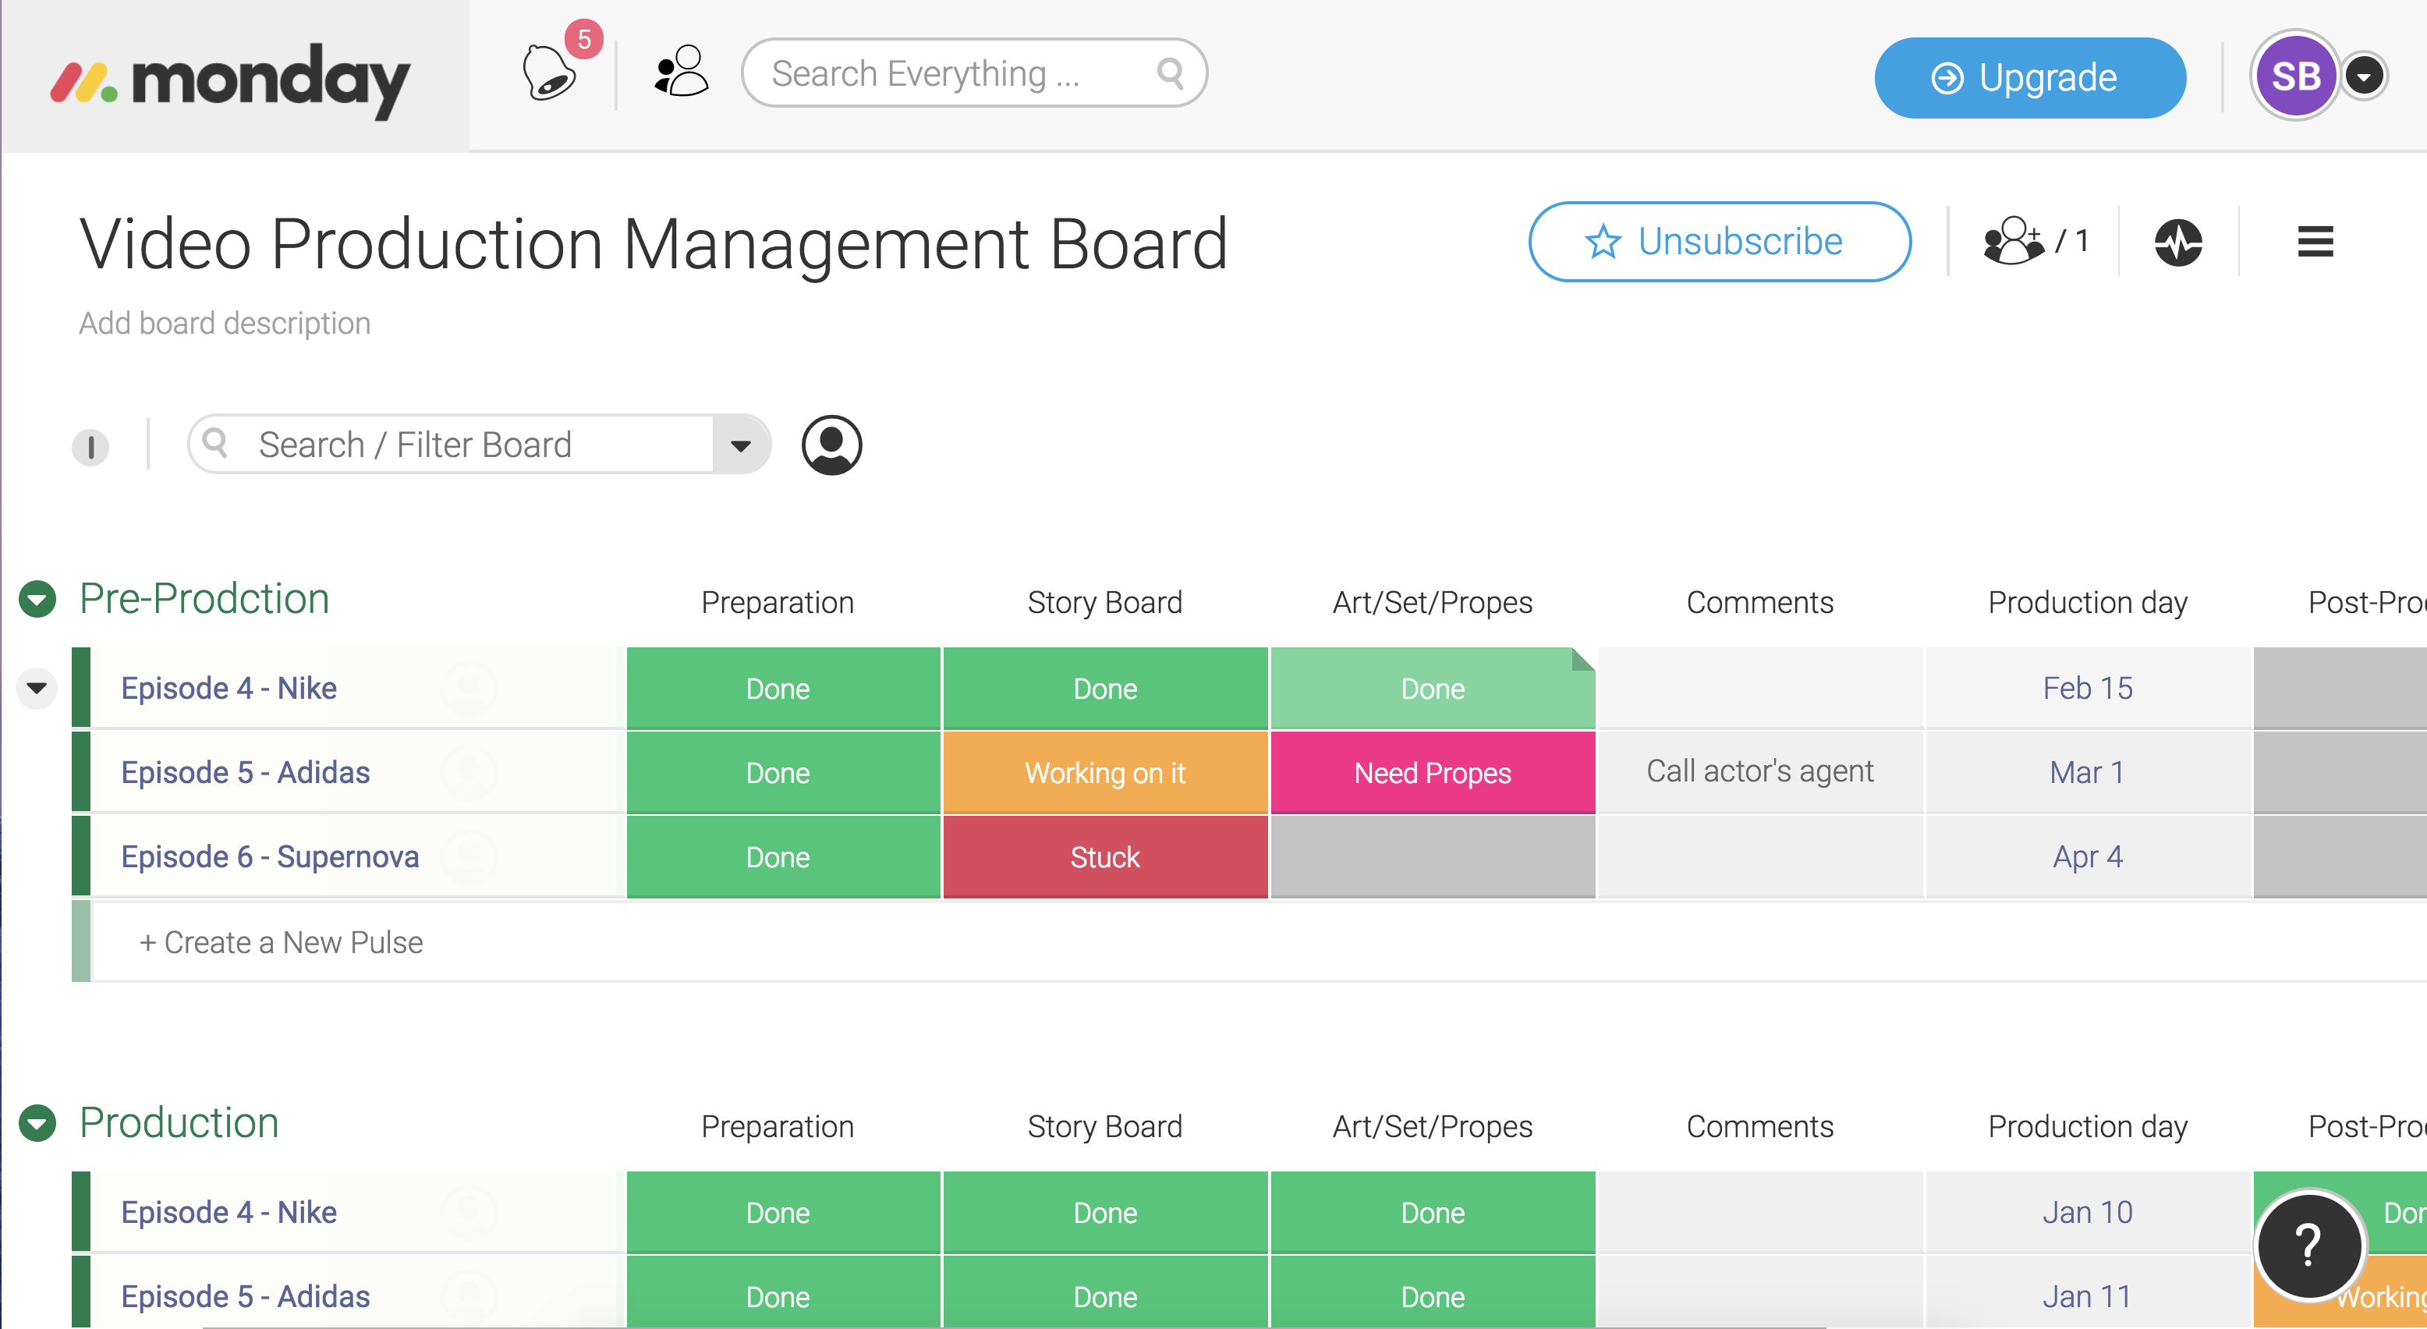The image size is (2427, 1329).
Task: Click the Upgrade button
Action: click(x=2029, y=77)
